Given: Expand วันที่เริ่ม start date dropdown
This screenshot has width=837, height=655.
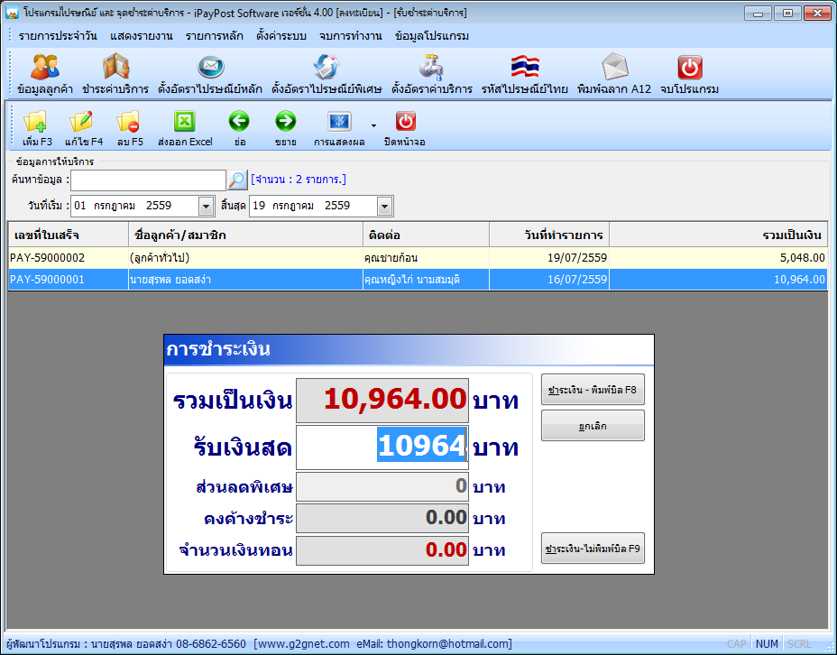Looking at the screenshot, I should (206, 207).
